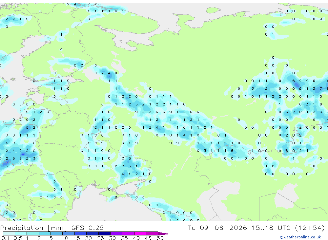
Task: Click the '30' legend scale label
Action: (x=113, y=238)
